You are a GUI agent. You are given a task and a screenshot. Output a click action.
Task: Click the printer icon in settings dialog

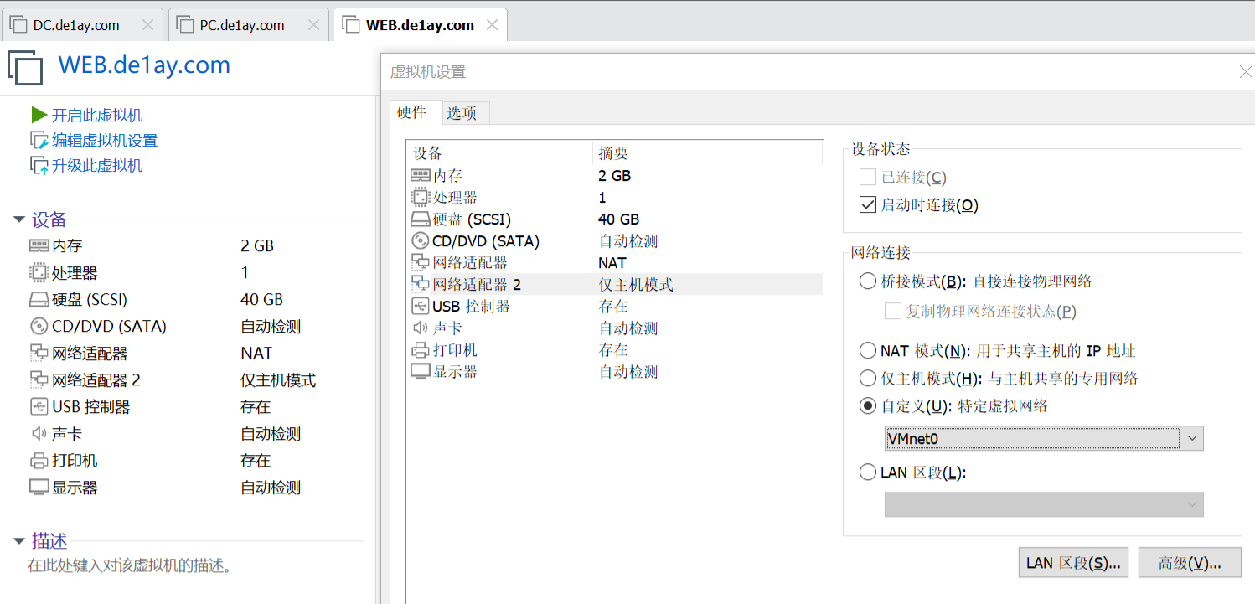[x=421, y=350]
